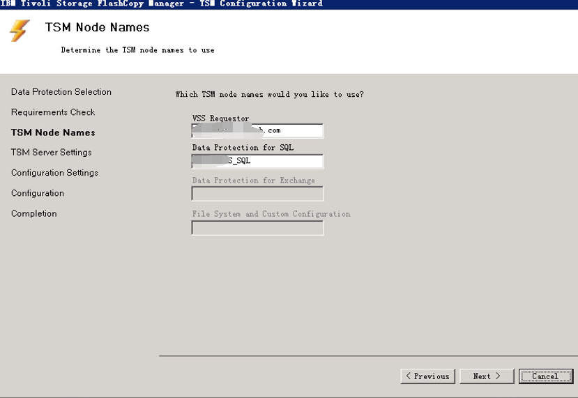Viewport: 578px width, 398px height.
Task: Click the VSS Requestor label
Action: click(x=220, y=118)
